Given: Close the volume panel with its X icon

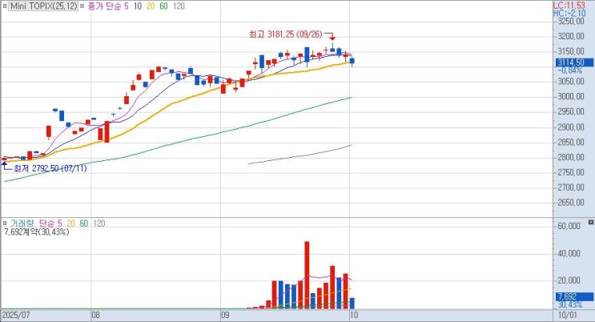Looking at the screenshot, I should point(591,222).
